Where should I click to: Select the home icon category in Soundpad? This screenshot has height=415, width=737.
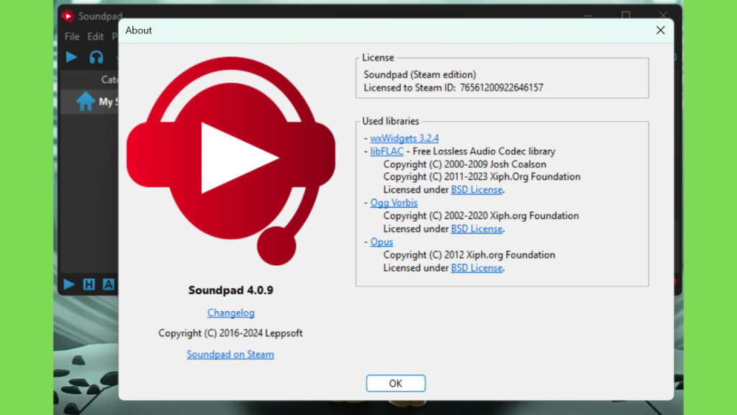pos(86,101)
